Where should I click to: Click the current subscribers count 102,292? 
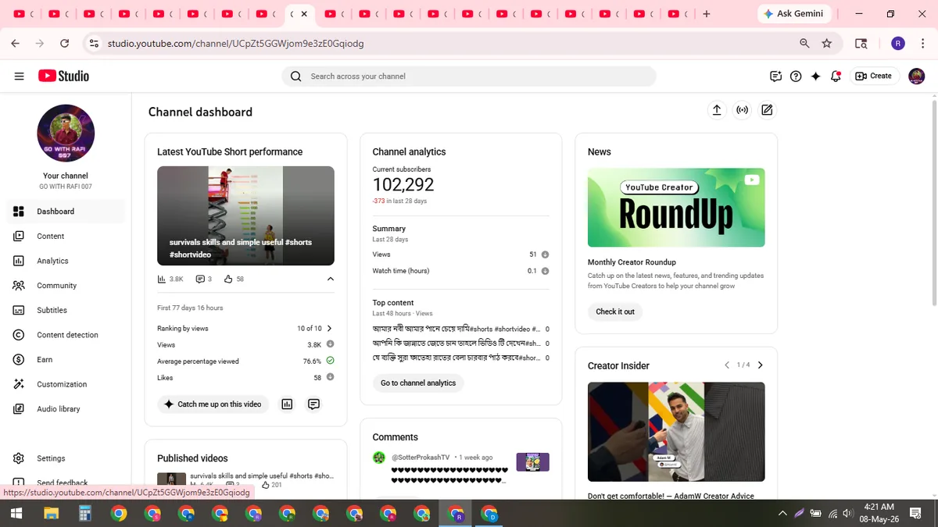click(x=403, y=185)
